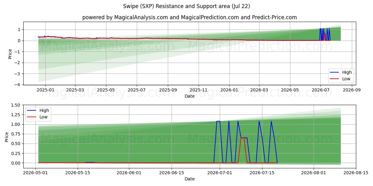Image resolution: width=373 pixels, height=186 pixels.
Task: Click the '0.75' price tick on the bottom chart
Action: click(x=16, y=134)
